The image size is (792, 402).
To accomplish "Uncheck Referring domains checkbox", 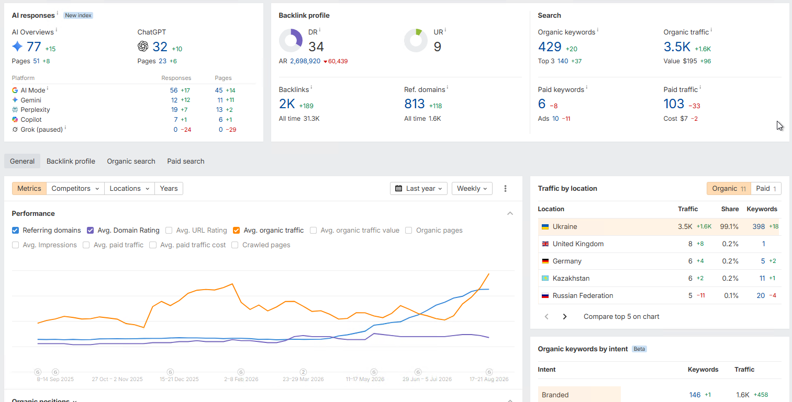I will click(x=15, y=230).
